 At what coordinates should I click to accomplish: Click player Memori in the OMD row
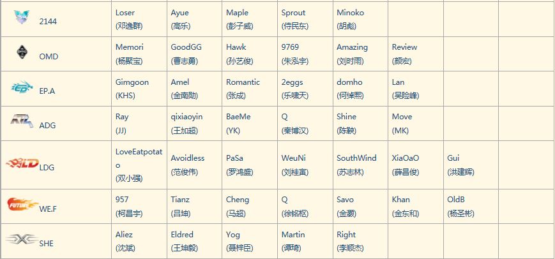click(x=130, y=47)
